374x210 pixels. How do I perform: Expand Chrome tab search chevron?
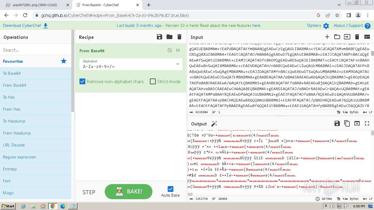[x=339, y=5]
